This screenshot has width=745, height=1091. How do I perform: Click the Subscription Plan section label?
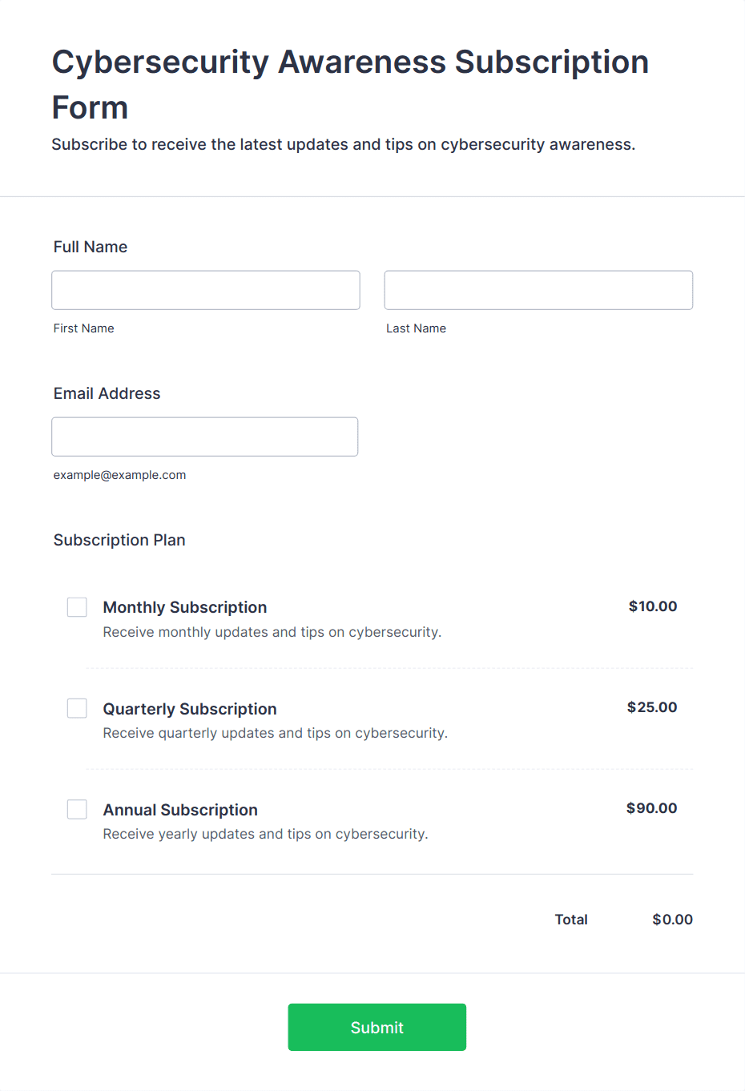(119, 540)
